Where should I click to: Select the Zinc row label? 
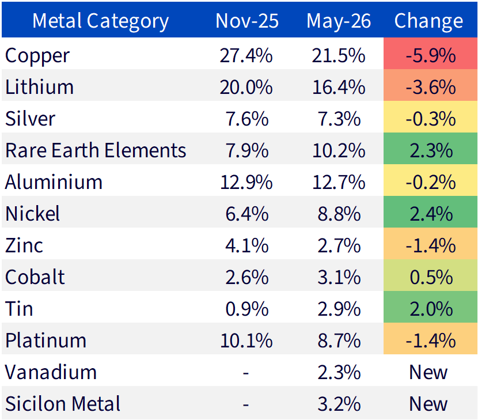coord(24,245)
